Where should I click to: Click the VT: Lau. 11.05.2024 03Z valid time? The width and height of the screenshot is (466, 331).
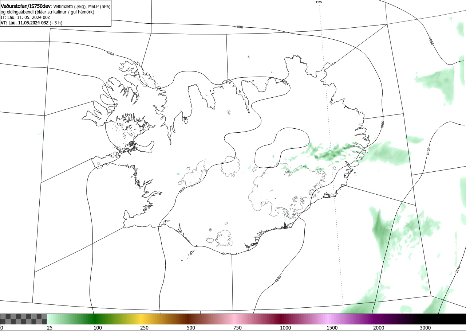coord(25,23)
